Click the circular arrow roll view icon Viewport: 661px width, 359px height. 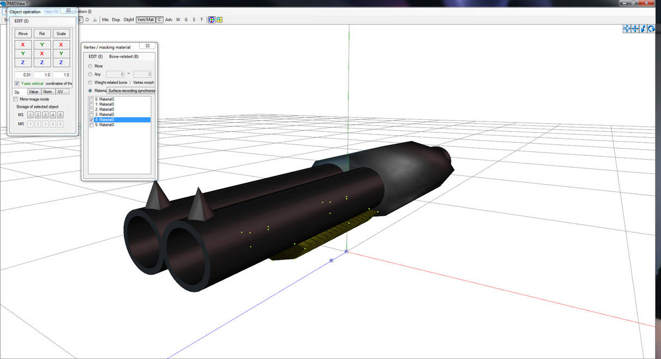coord(651,29)
